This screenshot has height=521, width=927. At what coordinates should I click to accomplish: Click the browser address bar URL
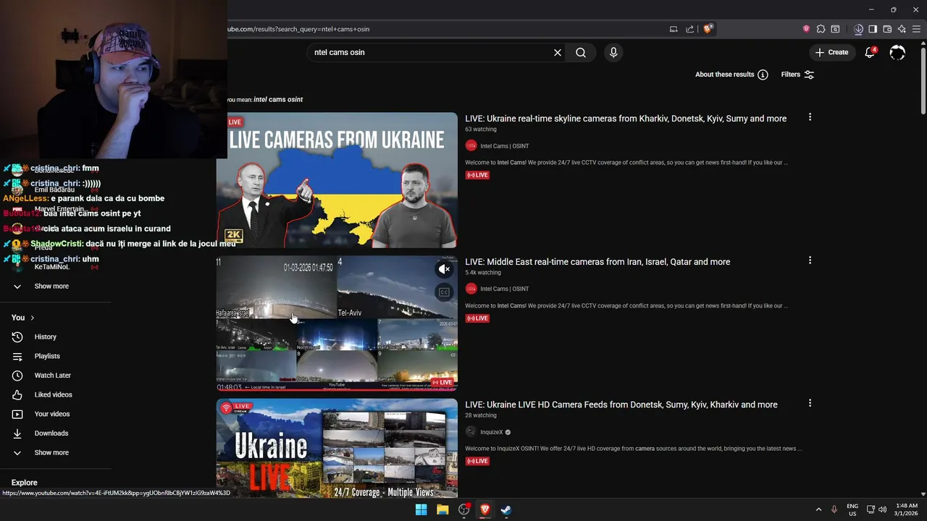pyautogui.click(x=298, y=29)
